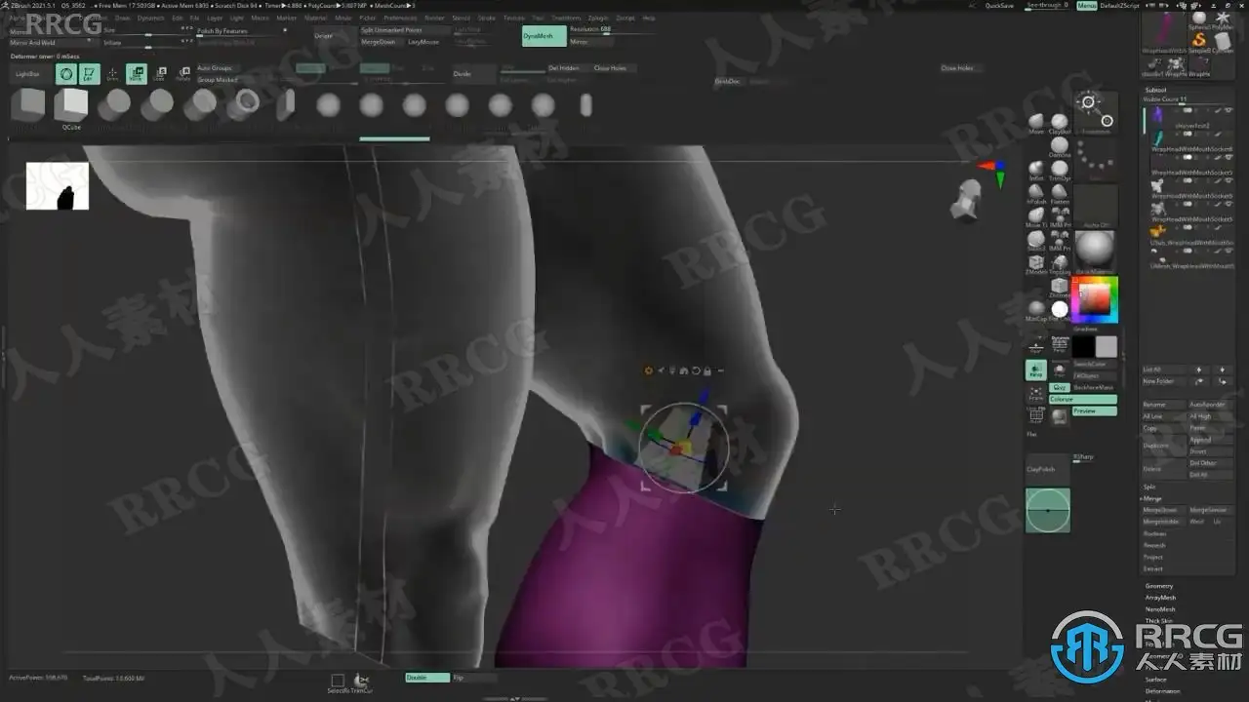Viewport: 1249px width, 702px height.
Task: Toggle the Preview button
Action: point(1094,410)
